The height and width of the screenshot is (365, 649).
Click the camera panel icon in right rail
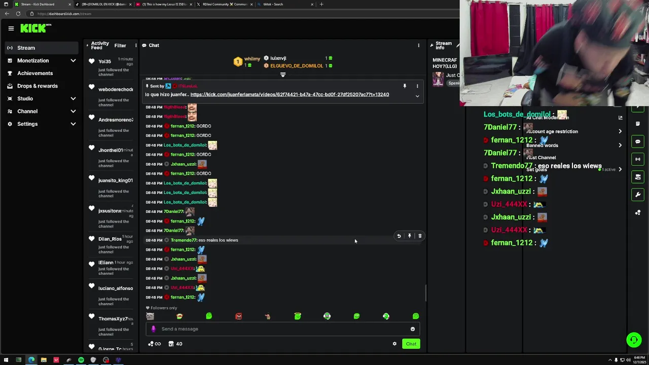(x=638, y=177)
